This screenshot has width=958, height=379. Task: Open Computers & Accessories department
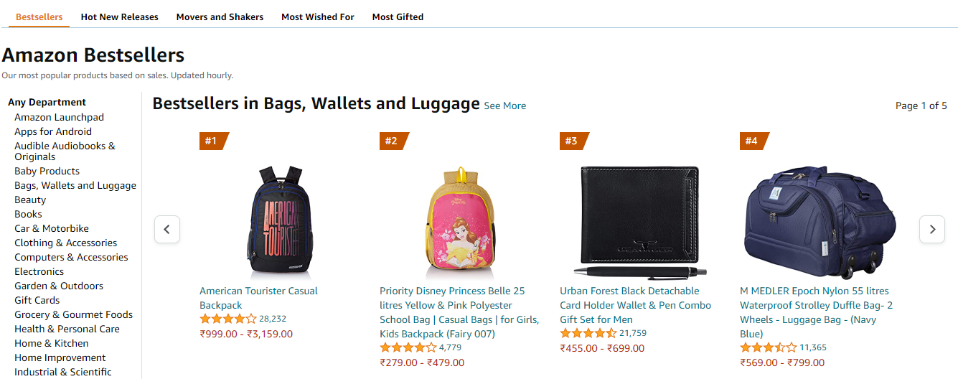pyautogui.click(x=71, y=257)
